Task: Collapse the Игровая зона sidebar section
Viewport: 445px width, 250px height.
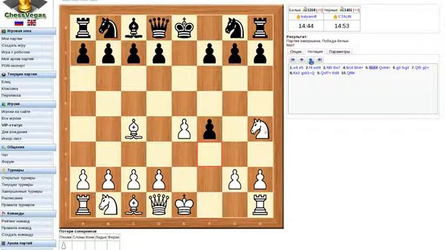Action: 28,31
